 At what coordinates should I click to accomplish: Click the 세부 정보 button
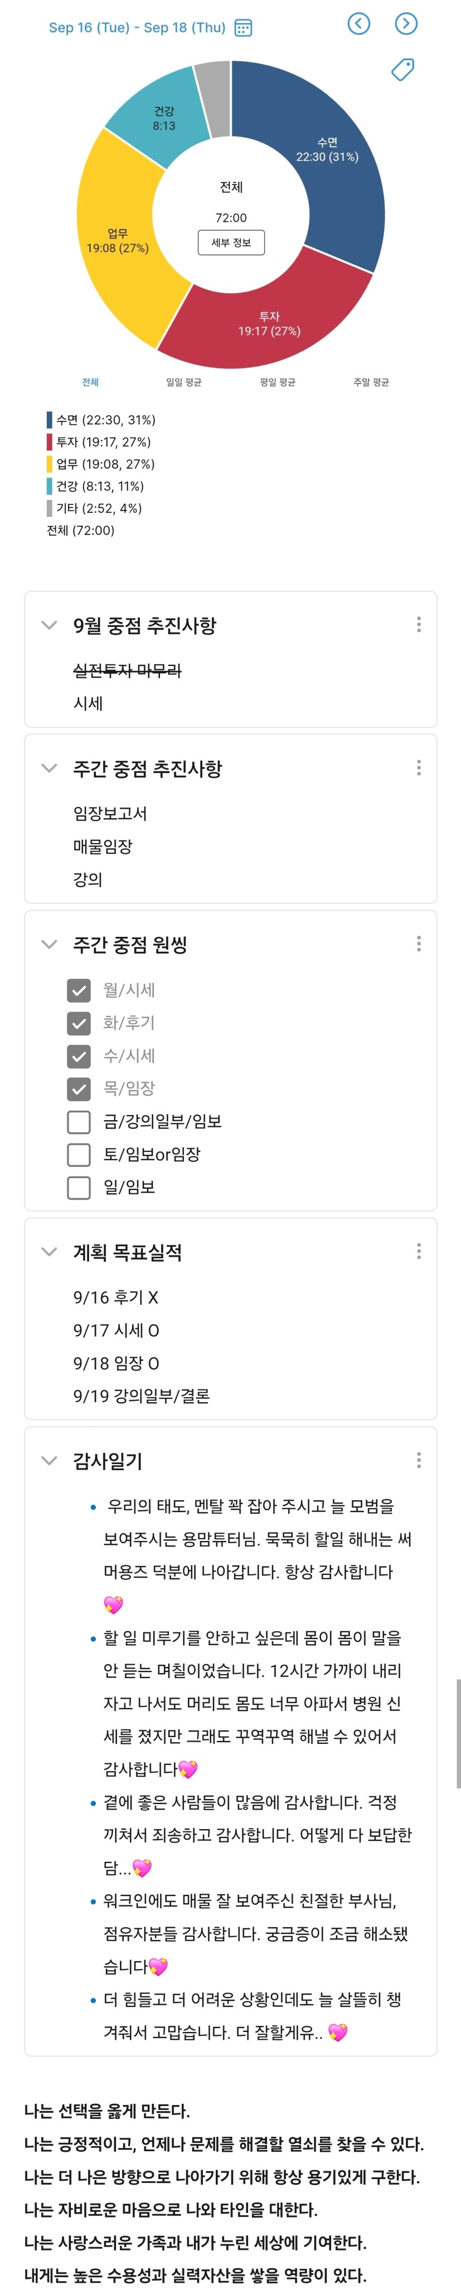231,242
